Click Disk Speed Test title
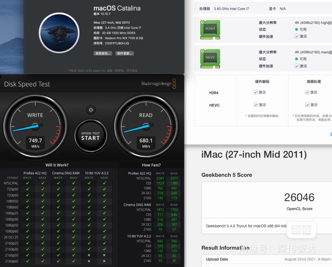Screen dimensions: 332x267 pyautogui.click(x=27, y=84)
